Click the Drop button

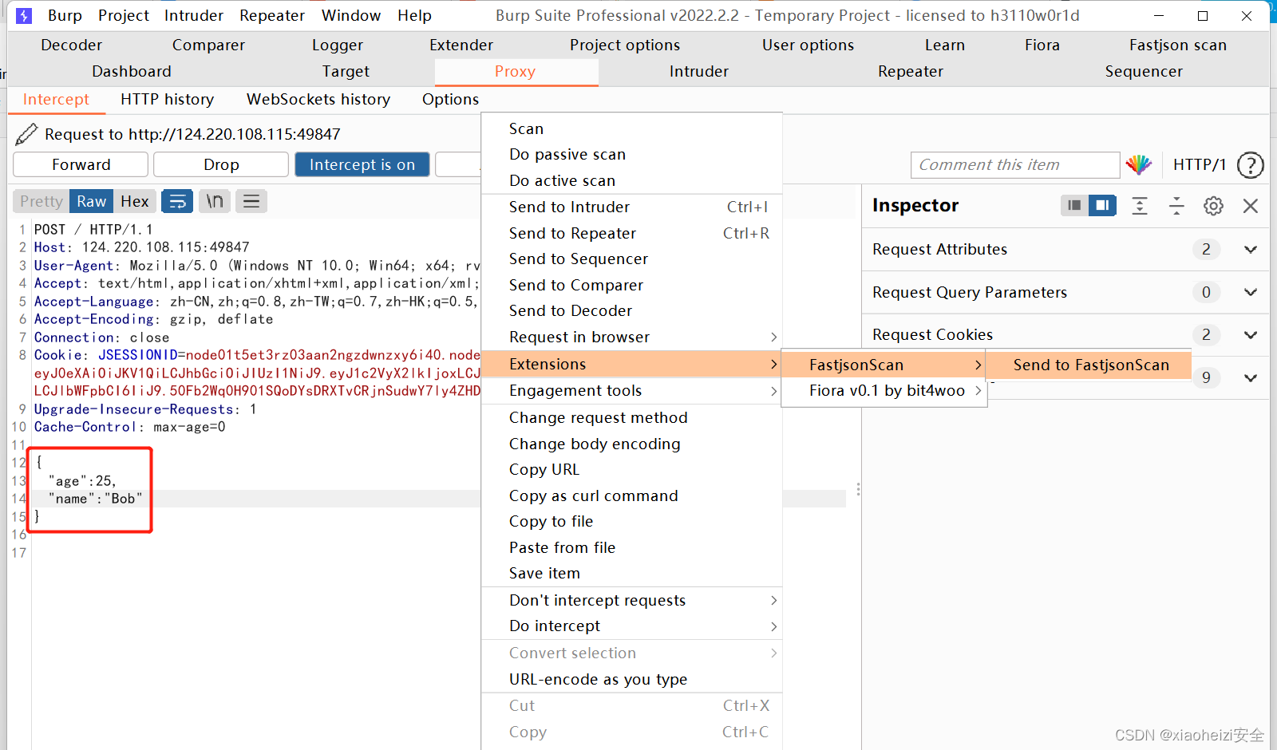click(x=220, y=164)
